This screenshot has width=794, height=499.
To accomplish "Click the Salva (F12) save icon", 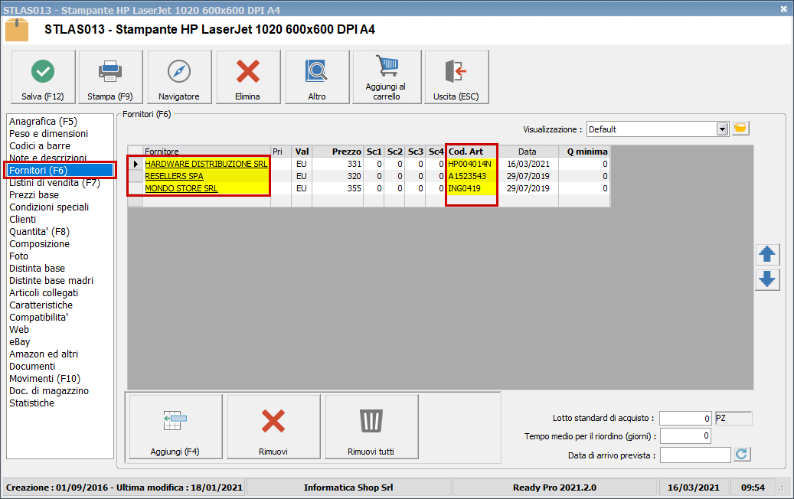I will [x=43, y=72].
